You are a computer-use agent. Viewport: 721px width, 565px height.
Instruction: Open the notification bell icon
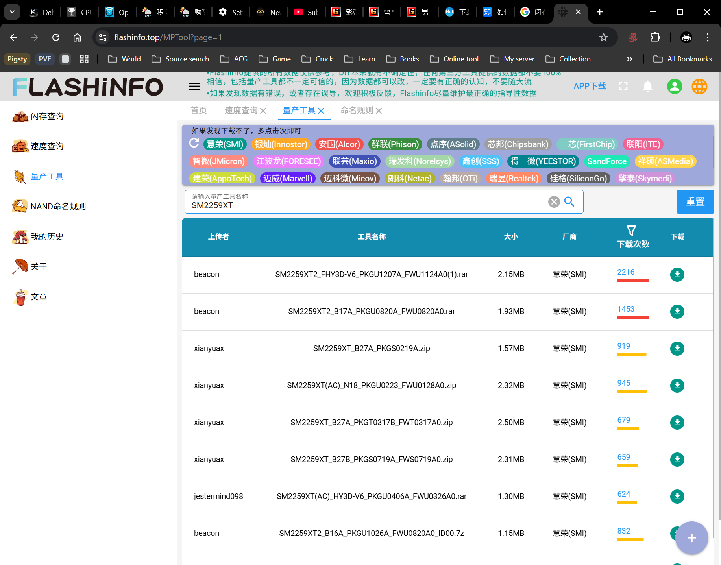pos(648,86)
